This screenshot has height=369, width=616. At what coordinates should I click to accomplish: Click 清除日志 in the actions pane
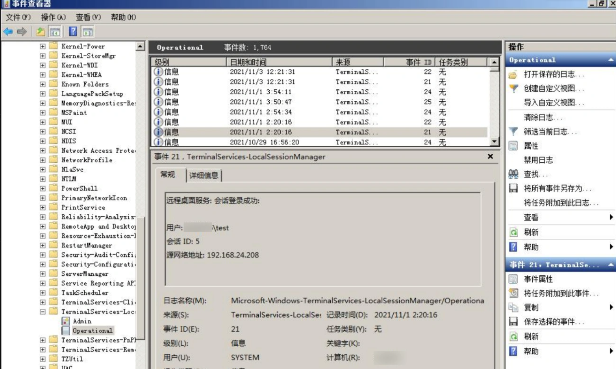(x=538, y=117)
